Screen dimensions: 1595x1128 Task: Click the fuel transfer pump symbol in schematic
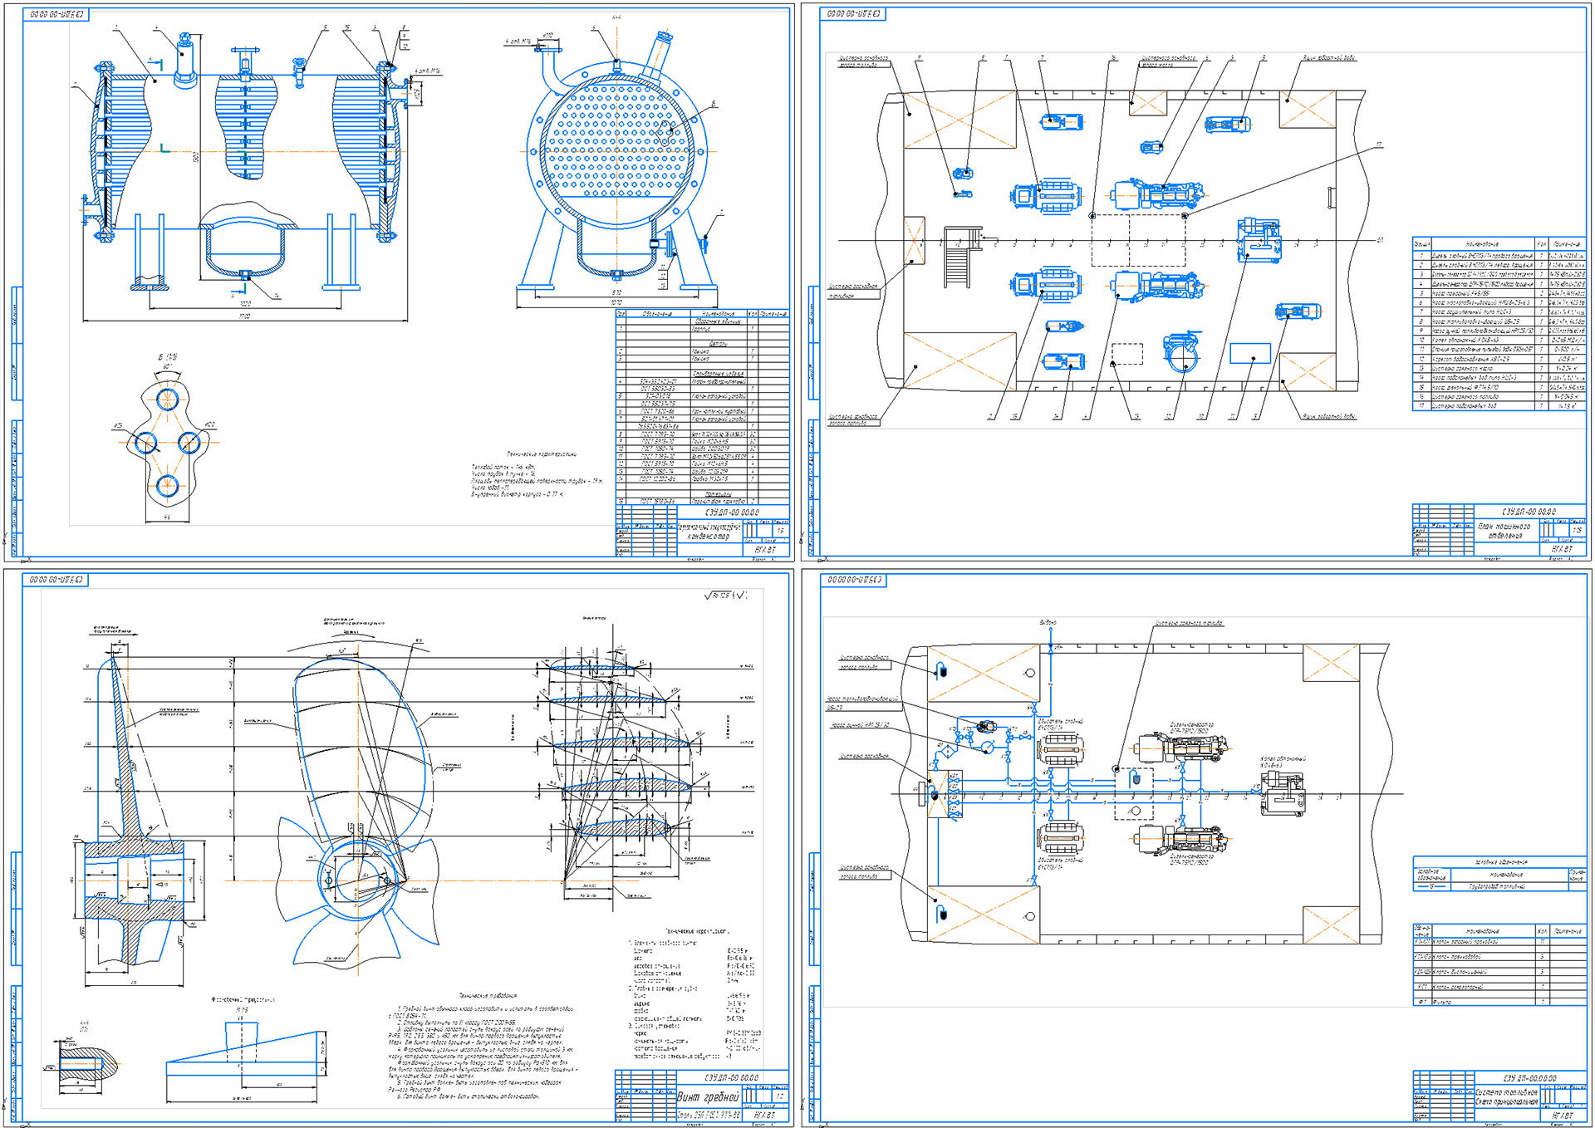987,727
